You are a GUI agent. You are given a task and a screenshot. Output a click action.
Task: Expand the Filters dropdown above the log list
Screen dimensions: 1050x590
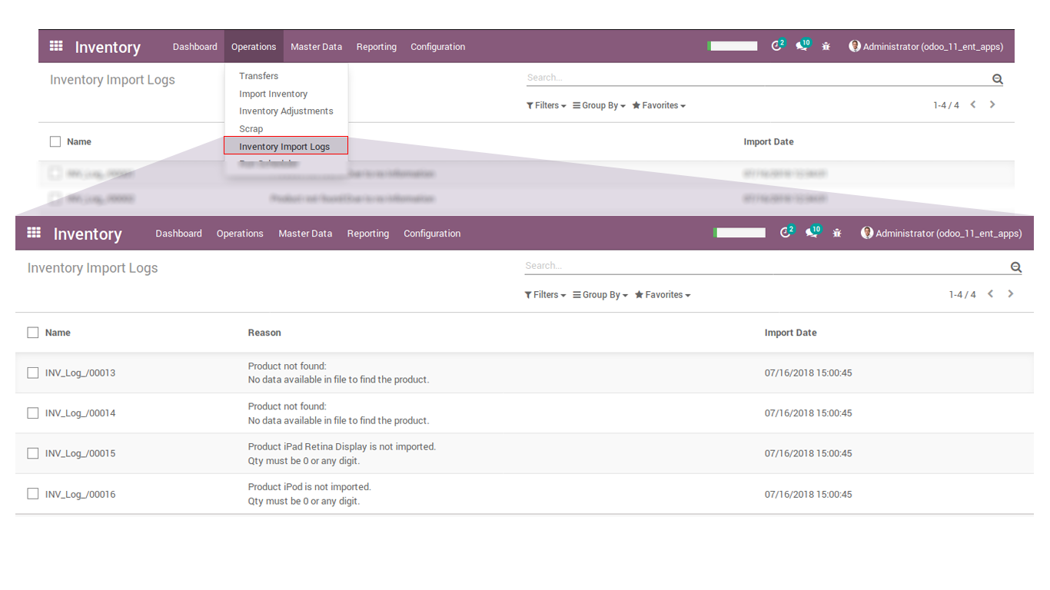point(545,295)
